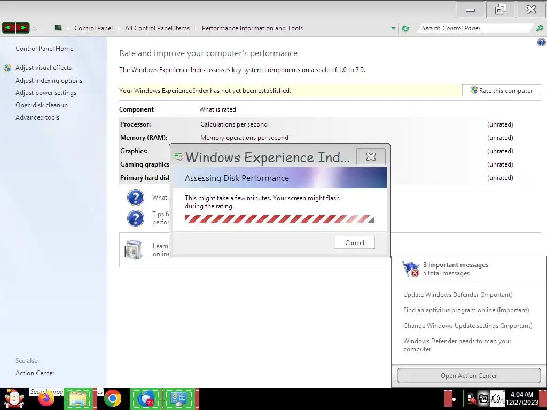Open the Santa Start button
This screenshot has width=547, height=410.
[x=14, y=399]
